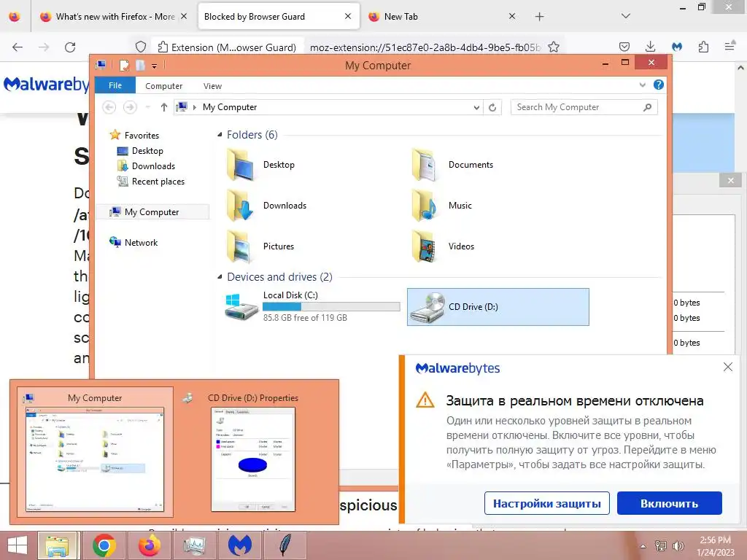Screen dimensions: 747x560
Task: Click Firefox reload page button
Action: point(70,47)
